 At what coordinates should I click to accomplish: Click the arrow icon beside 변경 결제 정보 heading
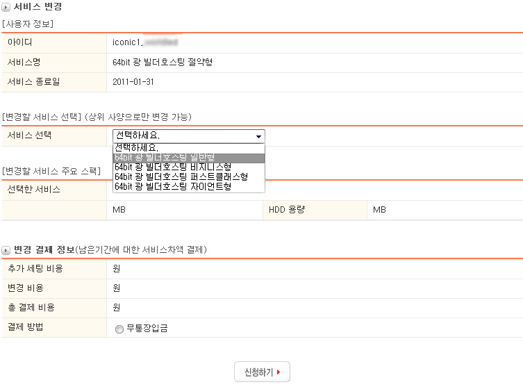tap(6, 250)
